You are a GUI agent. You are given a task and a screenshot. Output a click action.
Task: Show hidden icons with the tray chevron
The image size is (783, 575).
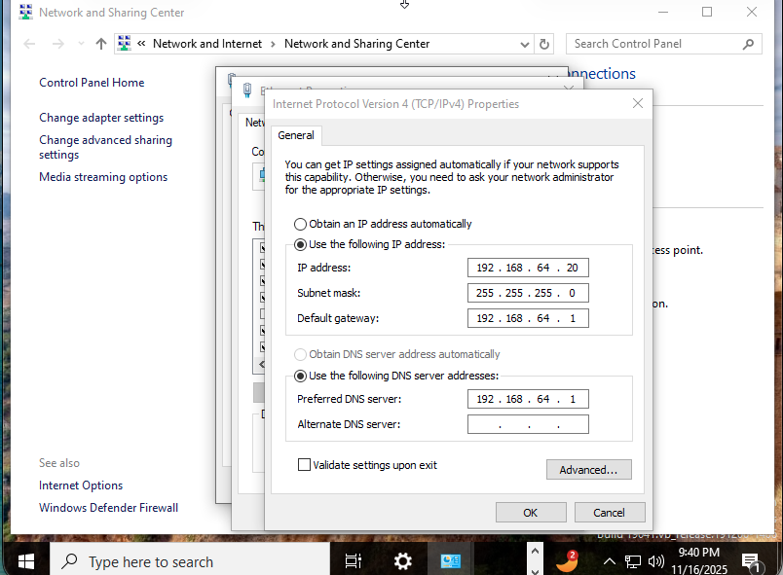tap(609, 560)
